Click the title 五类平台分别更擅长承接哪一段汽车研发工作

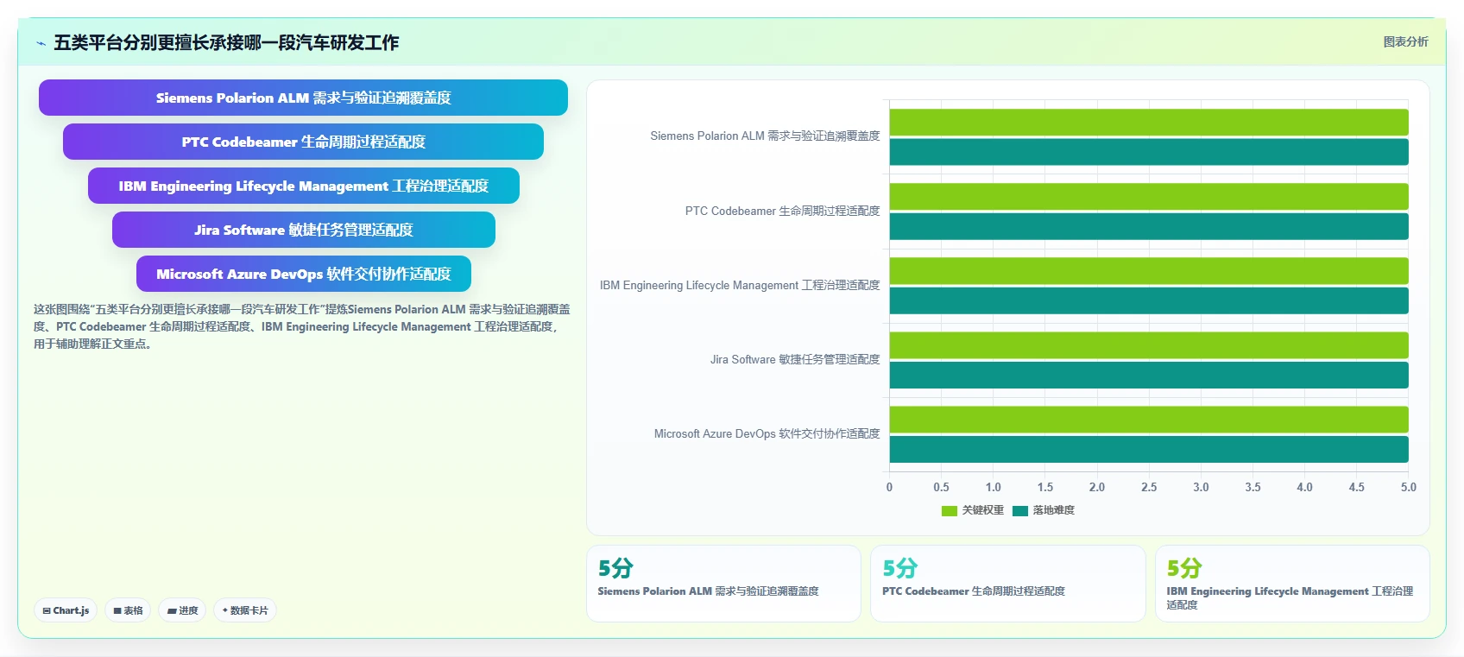(226, 42)
